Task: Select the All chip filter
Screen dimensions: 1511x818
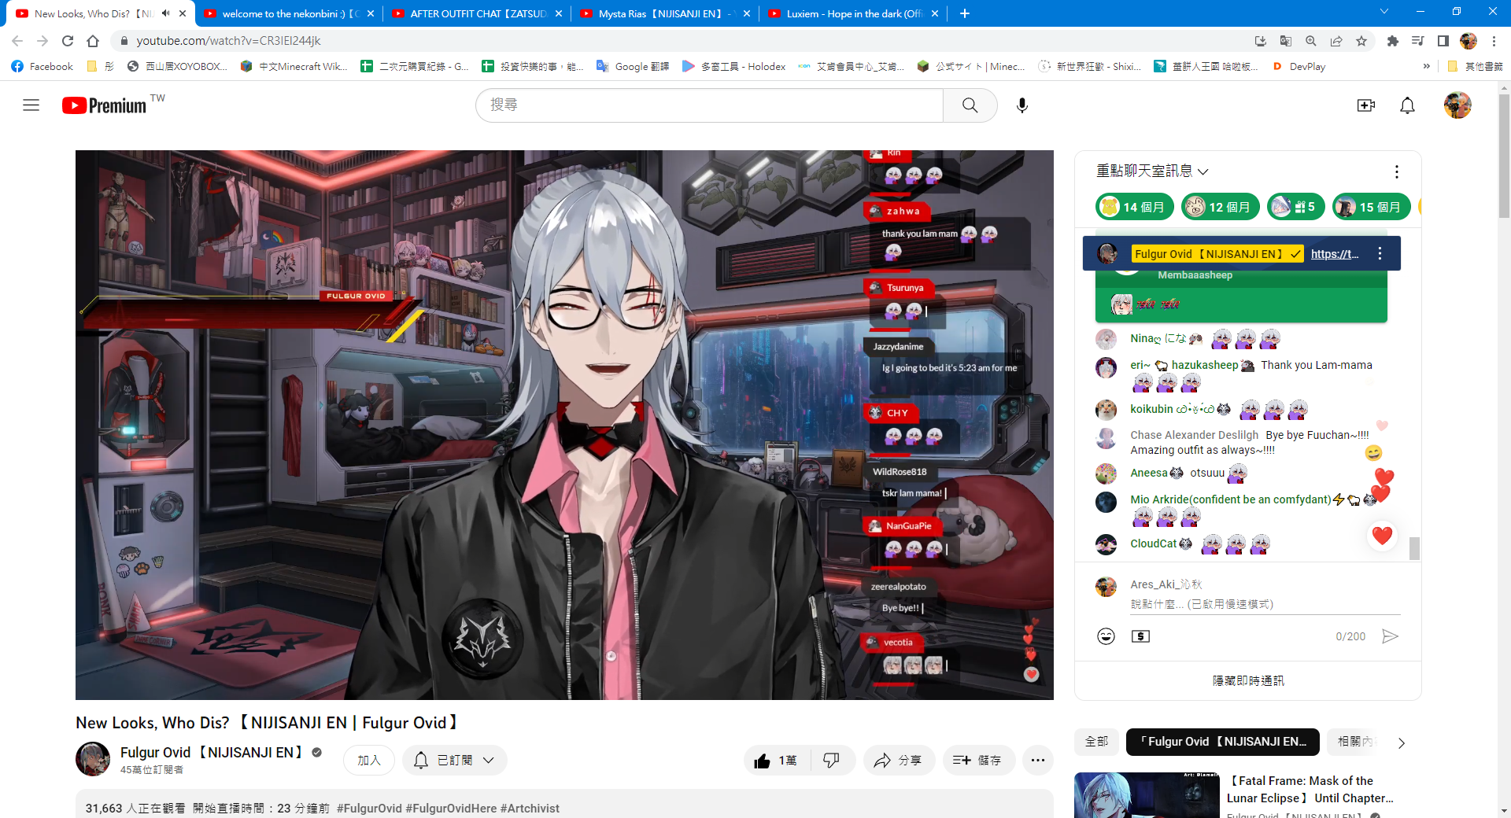Action: (x=1096, y=742)
